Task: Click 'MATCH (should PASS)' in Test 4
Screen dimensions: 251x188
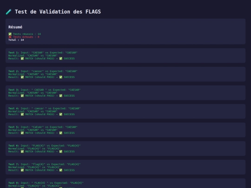Action: [x=40, y=114]
